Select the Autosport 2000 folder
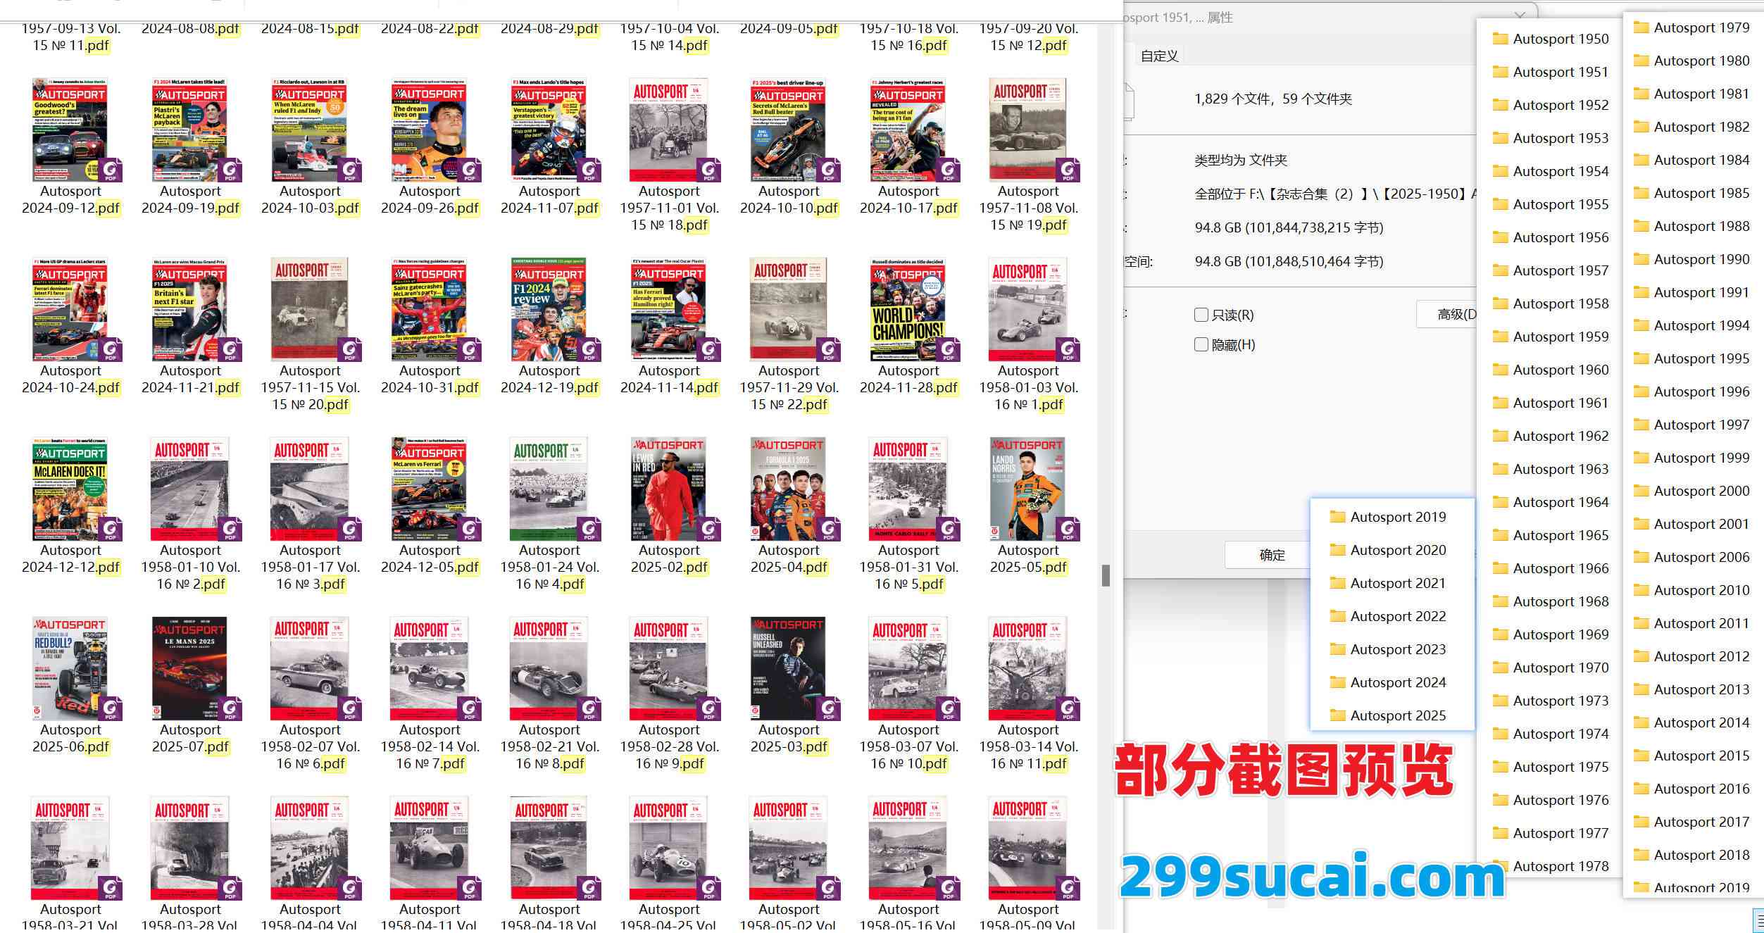The height and width of the screenshot is (933, 1764). [1701, 491]
